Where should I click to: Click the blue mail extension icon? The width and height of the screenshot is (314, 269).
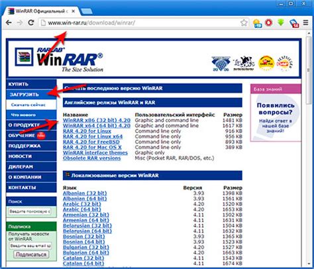point(294,23)
